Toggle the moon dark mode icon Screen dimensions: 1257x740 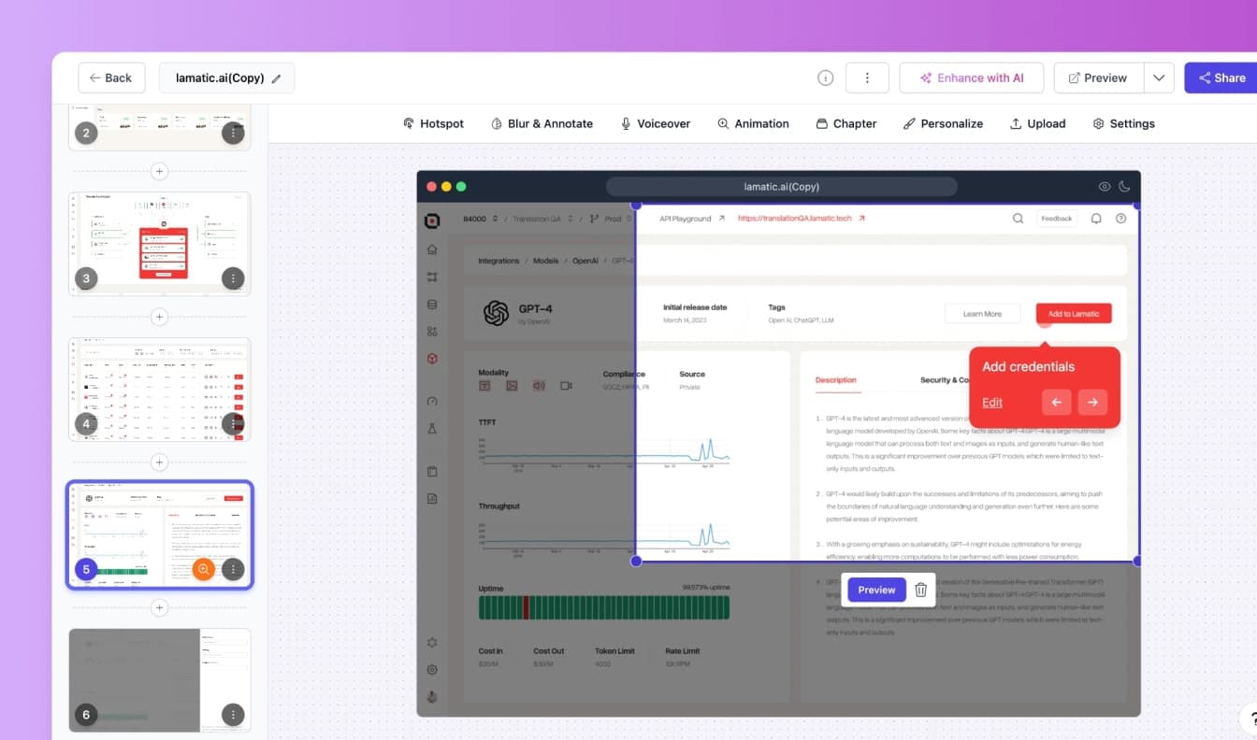tap(1124, 187)
